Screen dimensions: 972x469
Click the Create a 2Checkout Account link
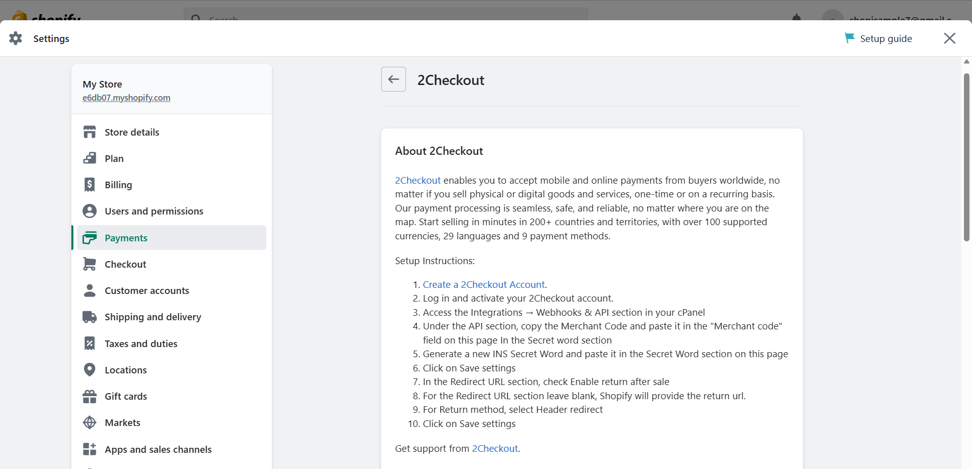point(484,284)
